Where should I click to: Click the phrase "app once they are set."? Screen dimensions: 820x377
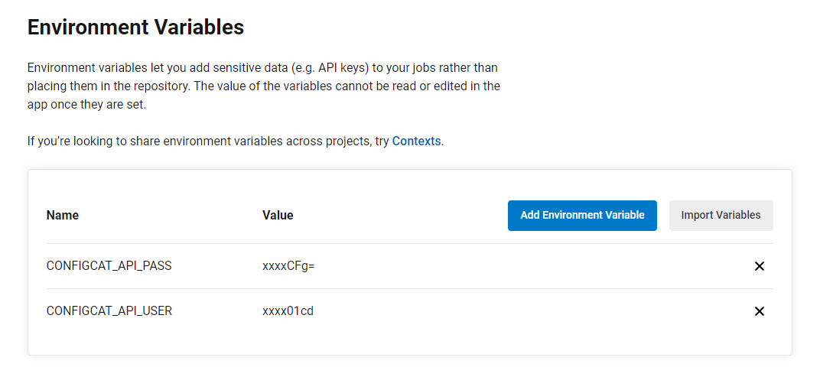(x=86, y=104)
